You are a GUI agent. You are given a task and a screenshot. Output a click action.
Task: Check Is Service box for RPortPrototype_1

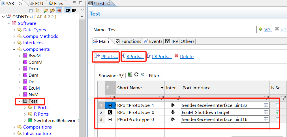pyautogui.click(x=278, y=105)
